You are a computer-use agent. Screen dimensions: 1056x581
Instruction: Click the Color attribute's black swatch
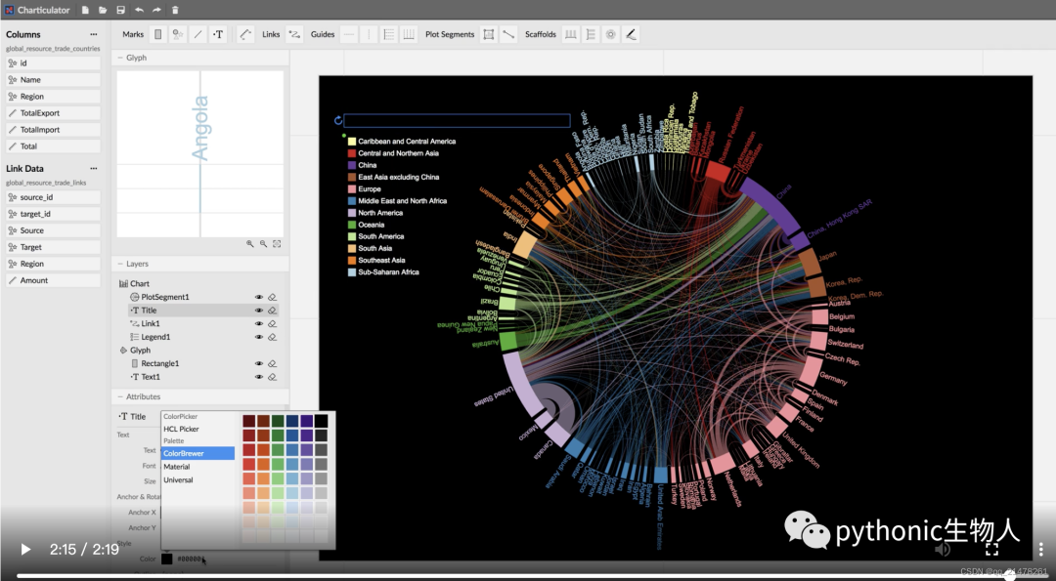pos(166,559)
